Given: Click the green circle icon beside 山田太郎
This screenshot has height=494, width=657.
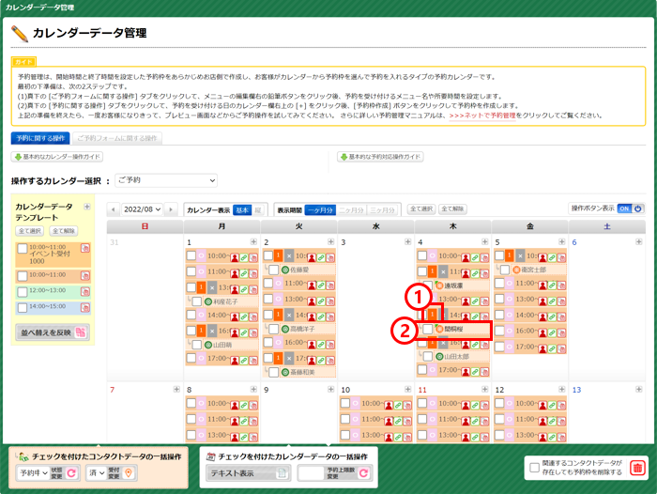Looking at the screenshot, I should [x=439, y=357].
